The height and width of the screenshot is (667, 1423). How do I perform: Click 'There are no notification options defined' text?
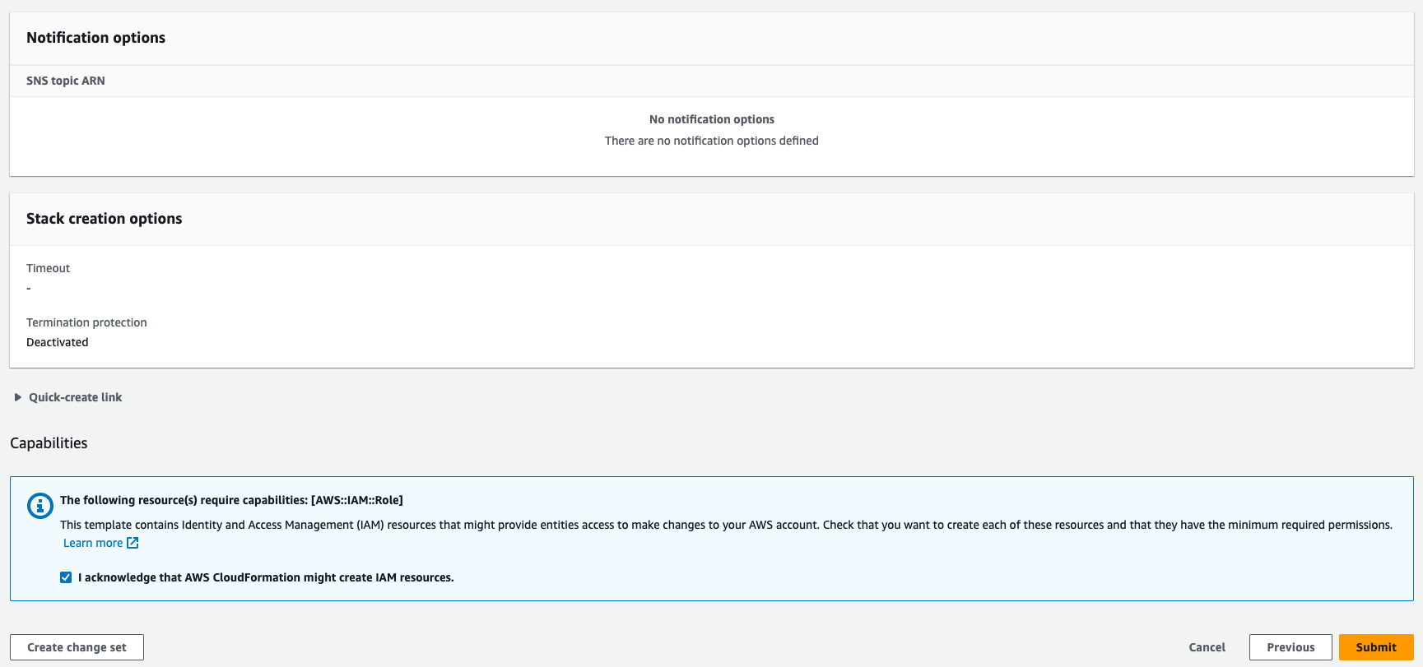(x=712, y=141)
